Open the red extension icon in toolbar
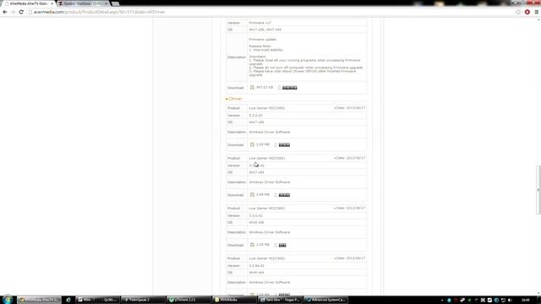Viewport: 541px width, 304px height. click(527, 12)
